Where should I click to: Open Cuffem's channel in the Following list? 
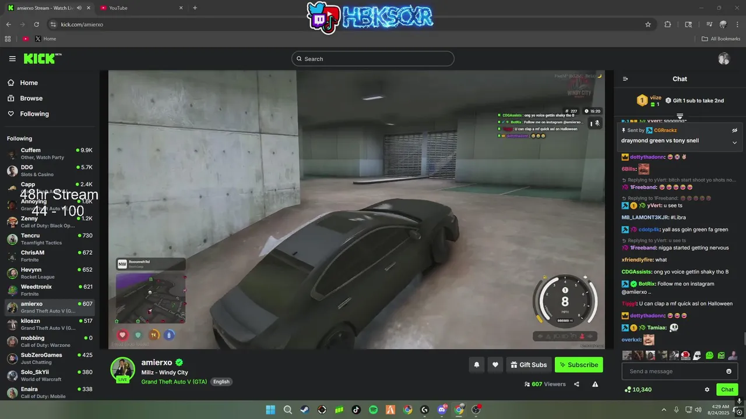click(x=50, y=154)
